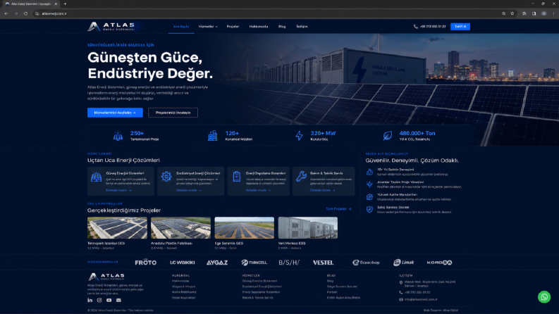559x314 pixels.
Task: Open the Teknopark İstanbul GES project thumbnail
Action: (x=117, y=228)
